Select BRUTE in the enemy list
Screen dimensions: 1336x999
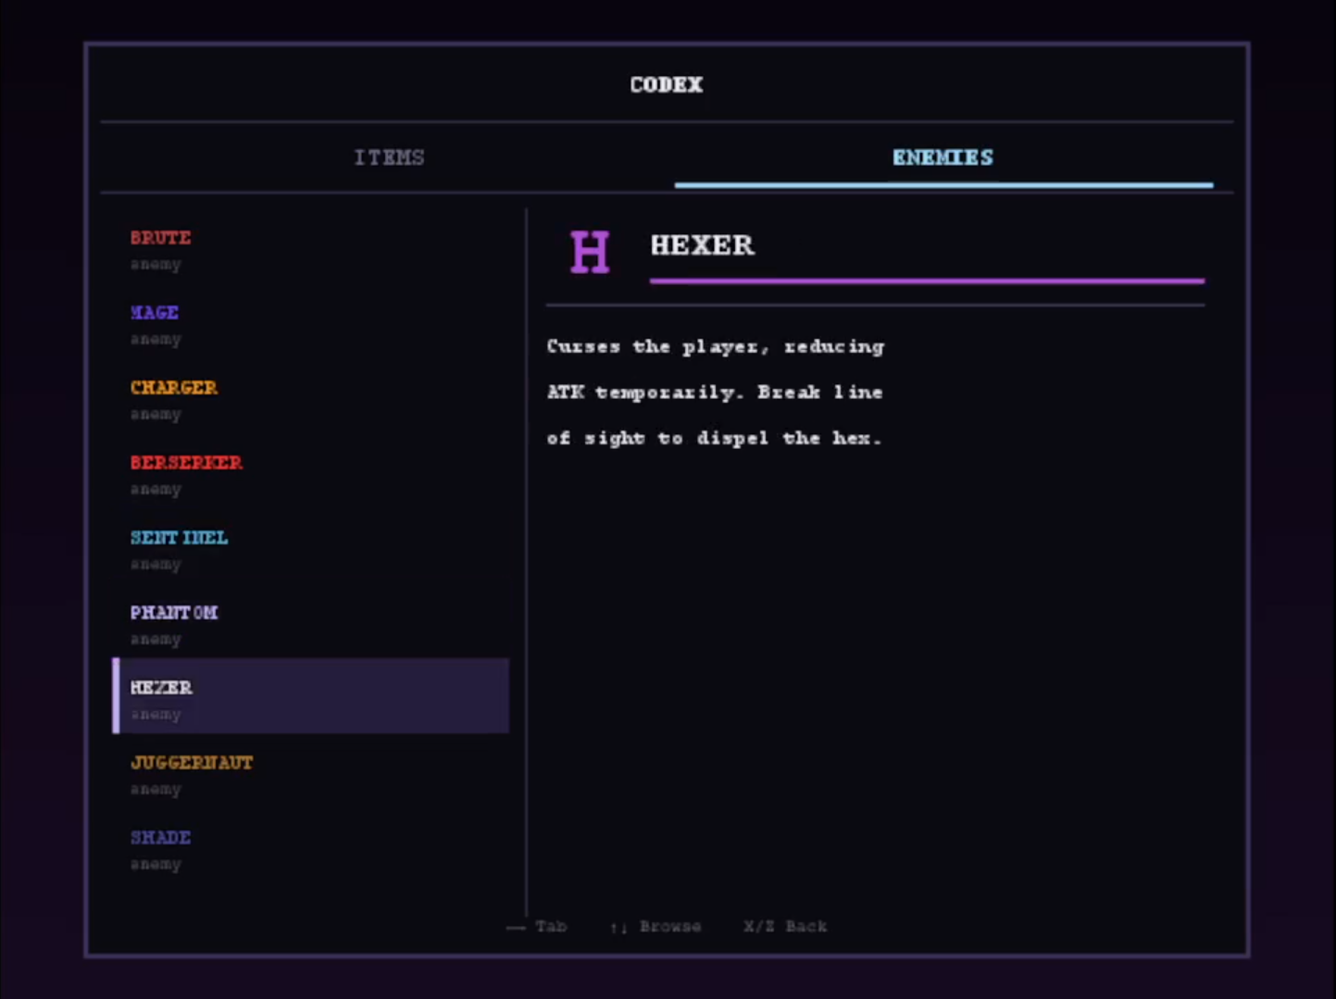pyautogui.click(x=310, y=250)
